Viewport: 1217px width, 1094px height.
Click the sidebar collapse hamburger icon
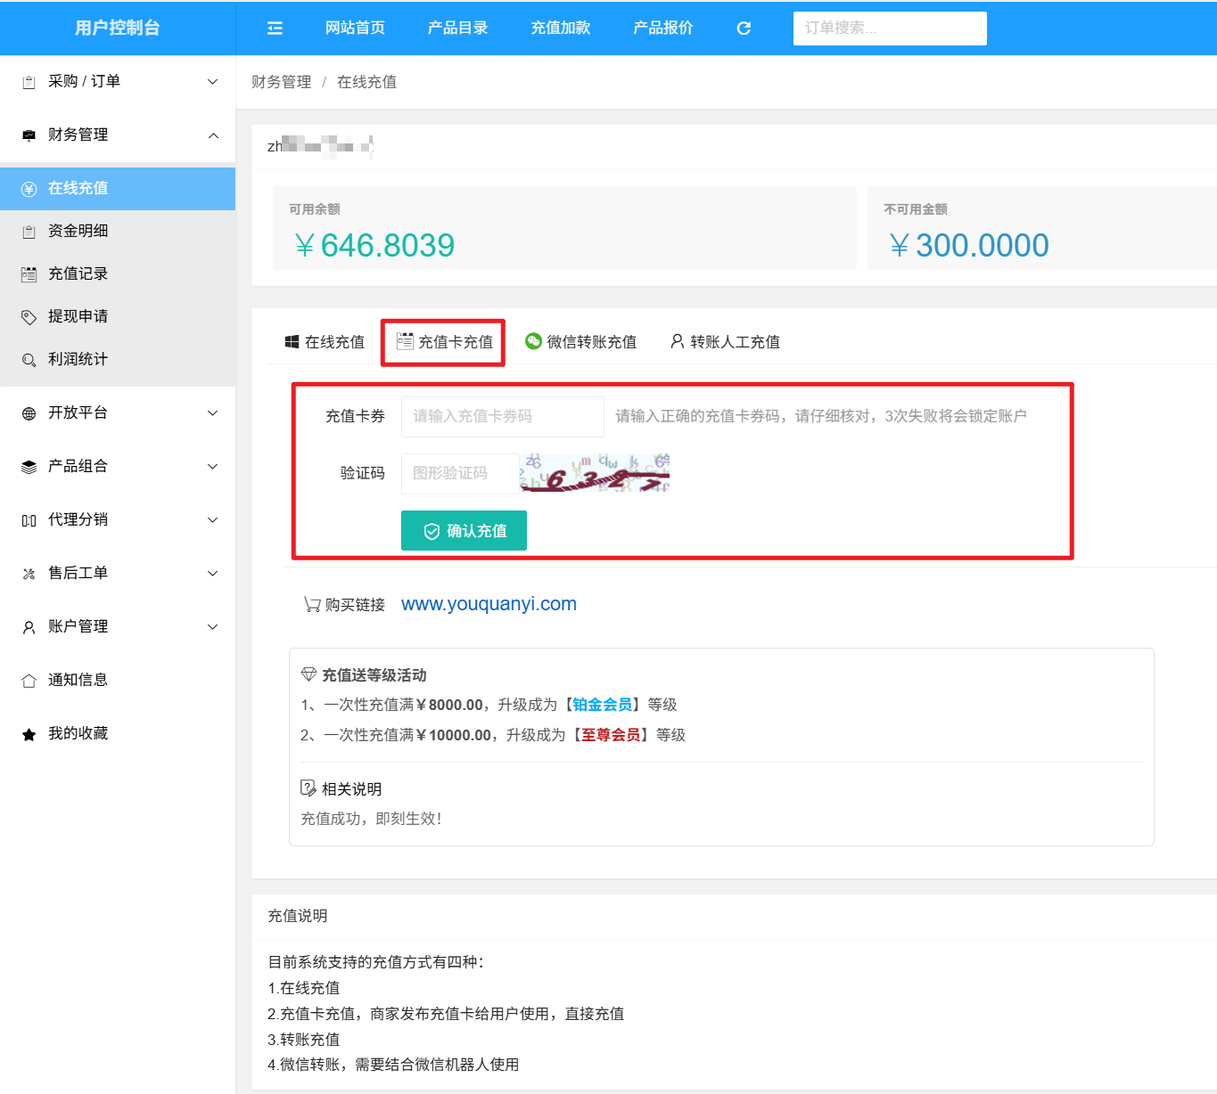[x=275, y=29]
